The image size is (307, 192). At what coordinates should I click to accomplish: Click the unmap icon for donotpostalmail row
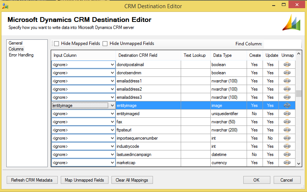click(287, 65)
